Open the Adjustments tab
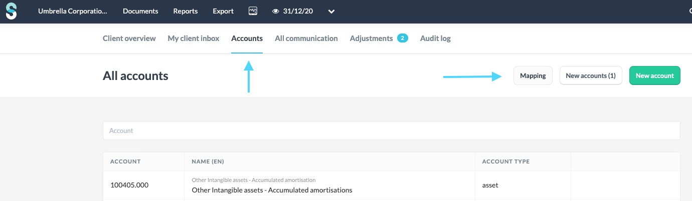Image resolution: width=692 pixels, height=201 pixels. tap(371, 38)
